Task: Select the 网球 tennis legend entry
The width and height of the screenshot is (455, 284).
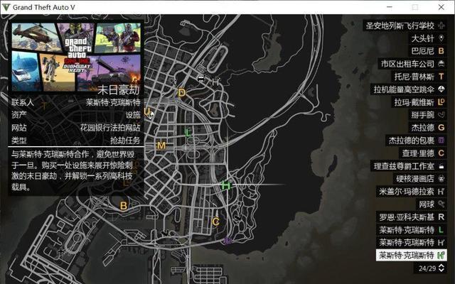Action: click(432, 204)
